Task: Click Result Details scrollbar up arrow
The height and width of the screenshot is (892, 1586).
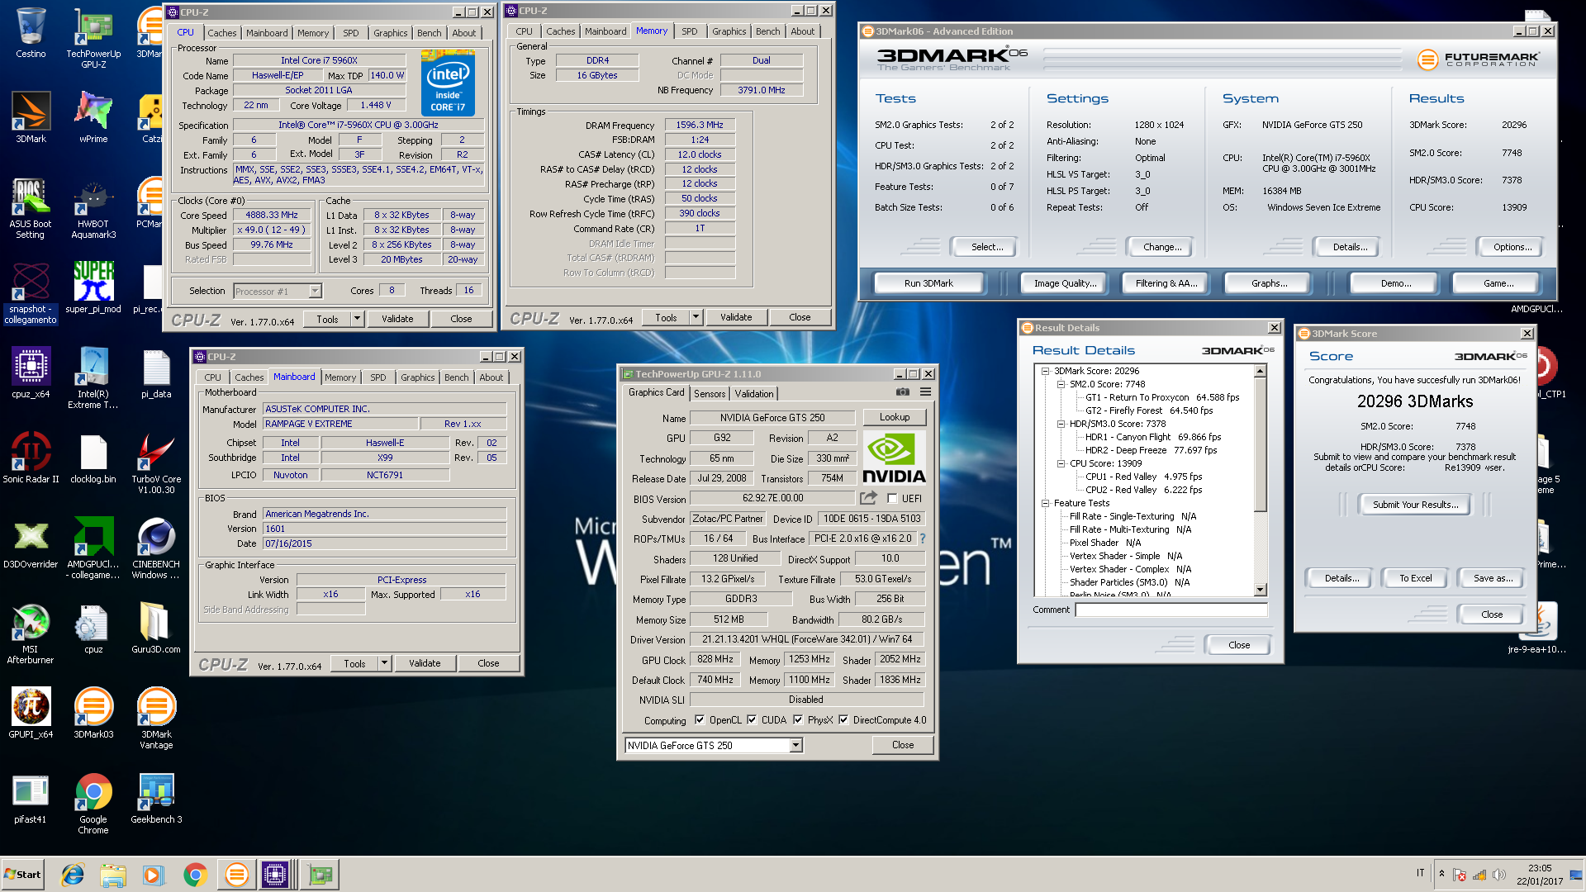Action: (x=1260, y=372)
